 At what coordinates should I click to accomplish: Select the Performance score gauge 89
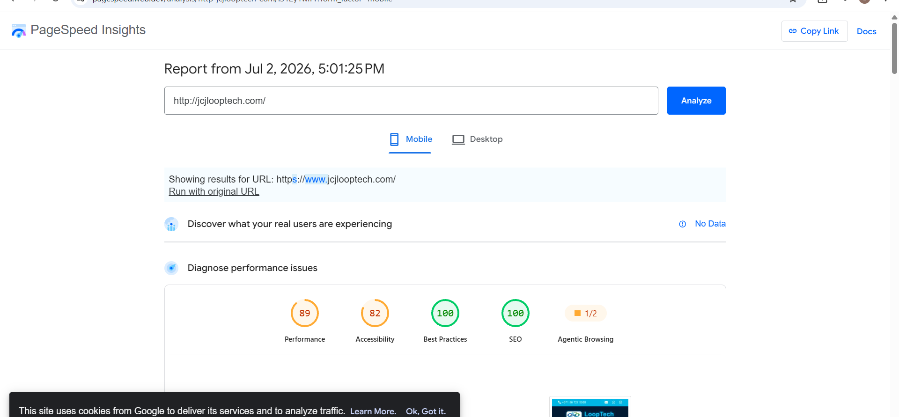pyautogui.click(x=305, y=313)
